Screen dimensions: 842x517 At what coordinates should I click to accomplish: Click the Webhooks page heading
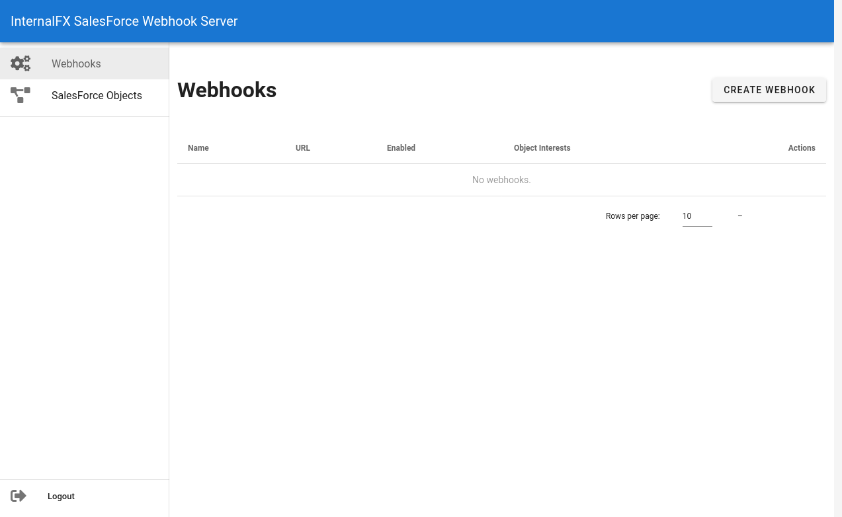click(227, 90)
